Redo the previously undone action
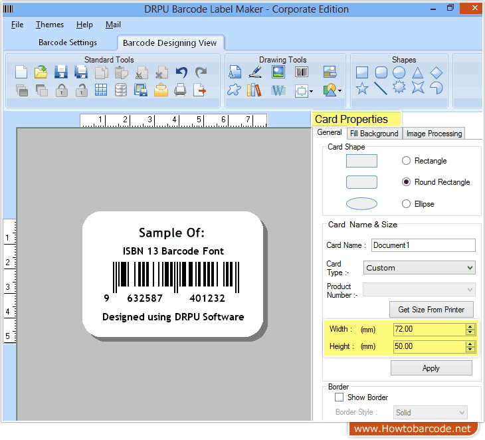The image size is (485, 440). tap(201, 72)
